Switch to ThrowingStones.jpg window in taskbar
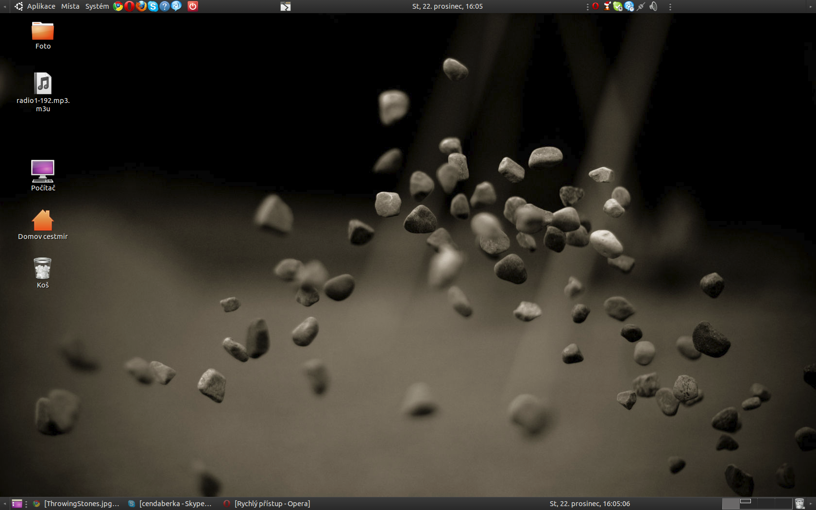 coord(77,504)
